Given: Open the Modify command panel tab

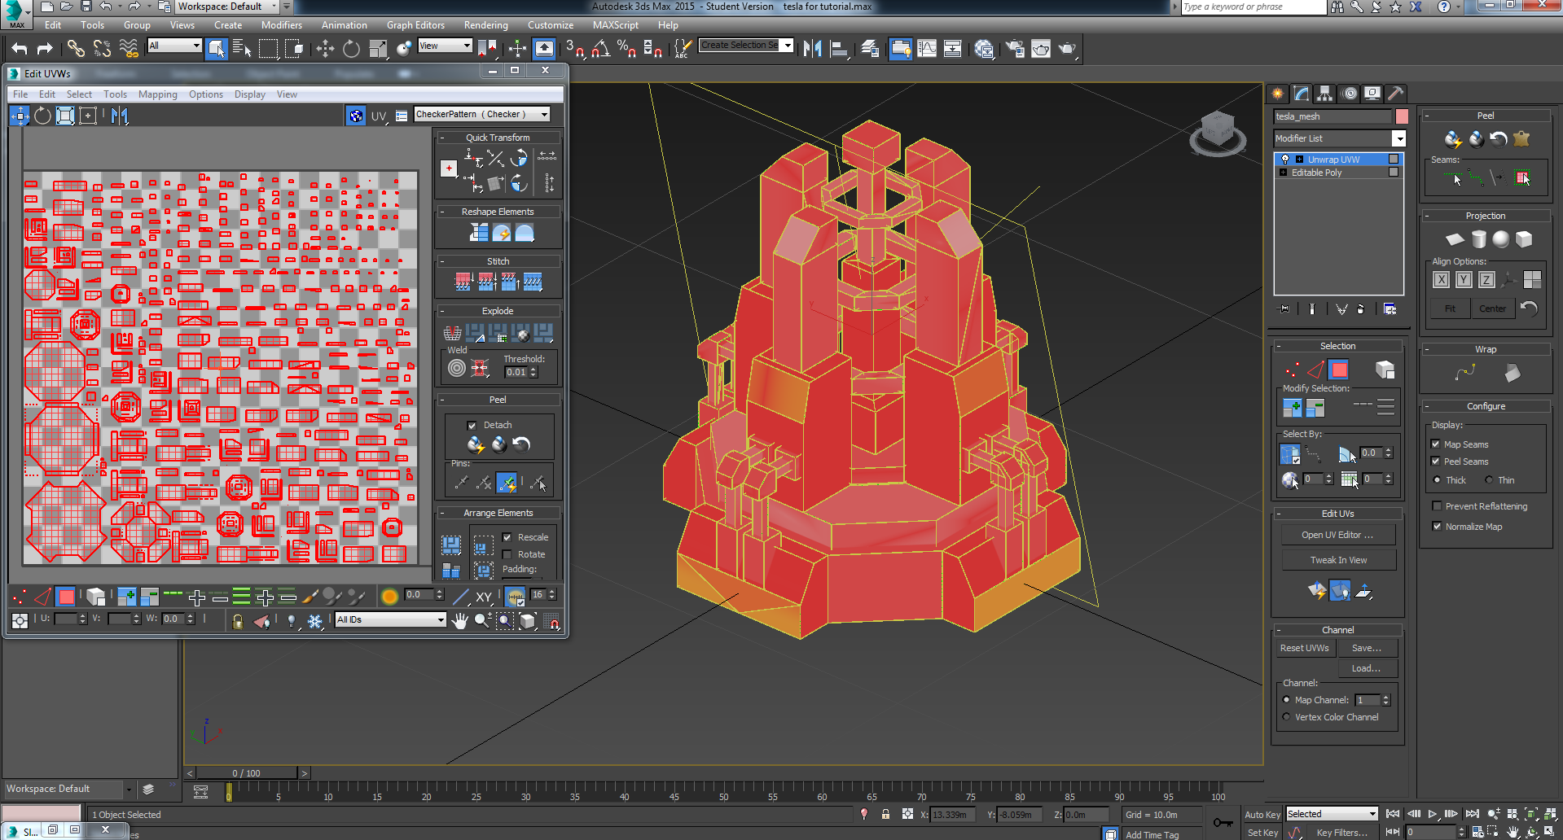Looking at the screenshot, I should pos(1301,94).
